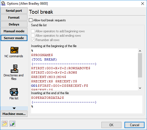
Task: Switch to Delays section
Action: [14, 24]
